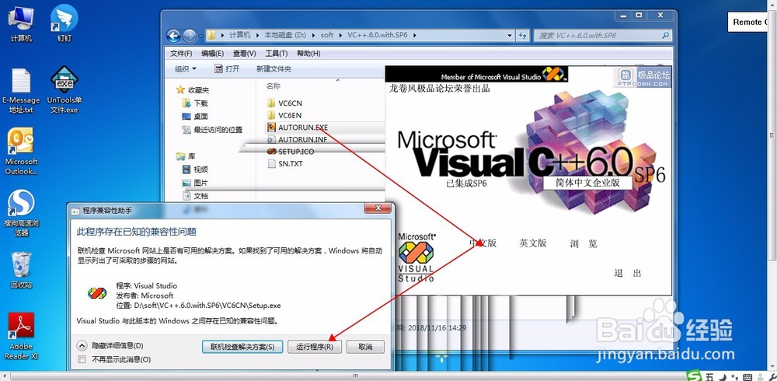Select the VC6CN folder icon
The height and width of the screenshot is (381, 777).
point(271,103)
